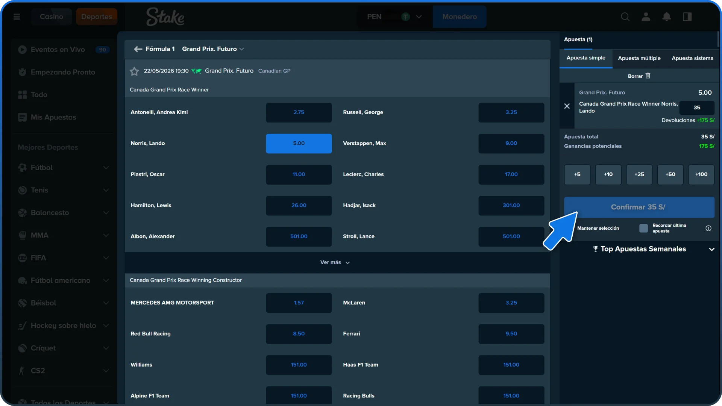The height and width of the screenshot is (406, 722).
Task: Add 10 to stake with +10
Action: point(608,174)
